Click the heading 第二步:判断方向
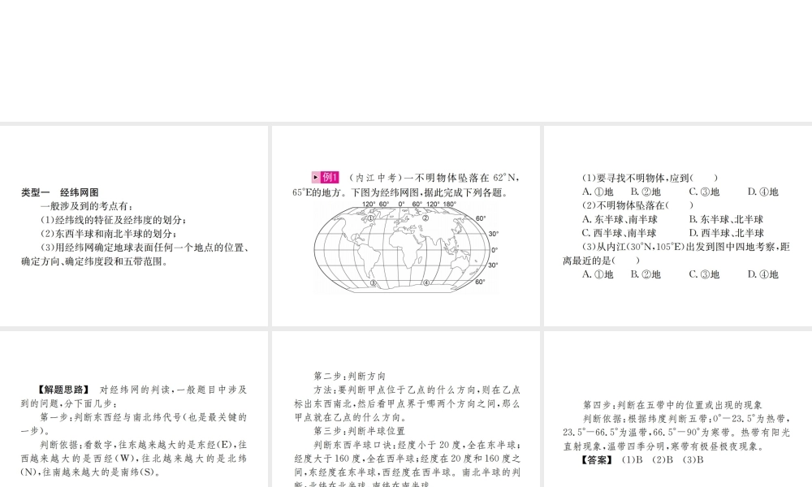The height and width of the screenshot is (487, 812). (x=349, y=377)
